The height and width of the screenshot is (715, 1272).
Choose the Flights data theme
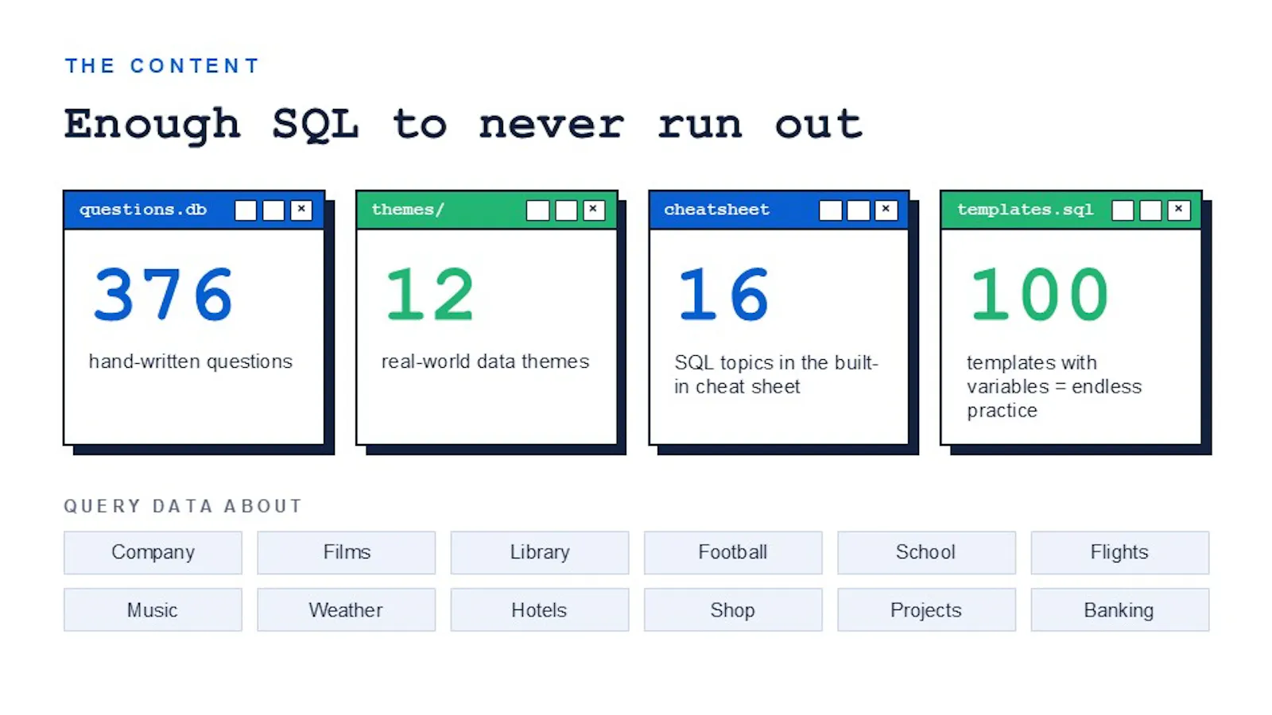(1120, 552)
